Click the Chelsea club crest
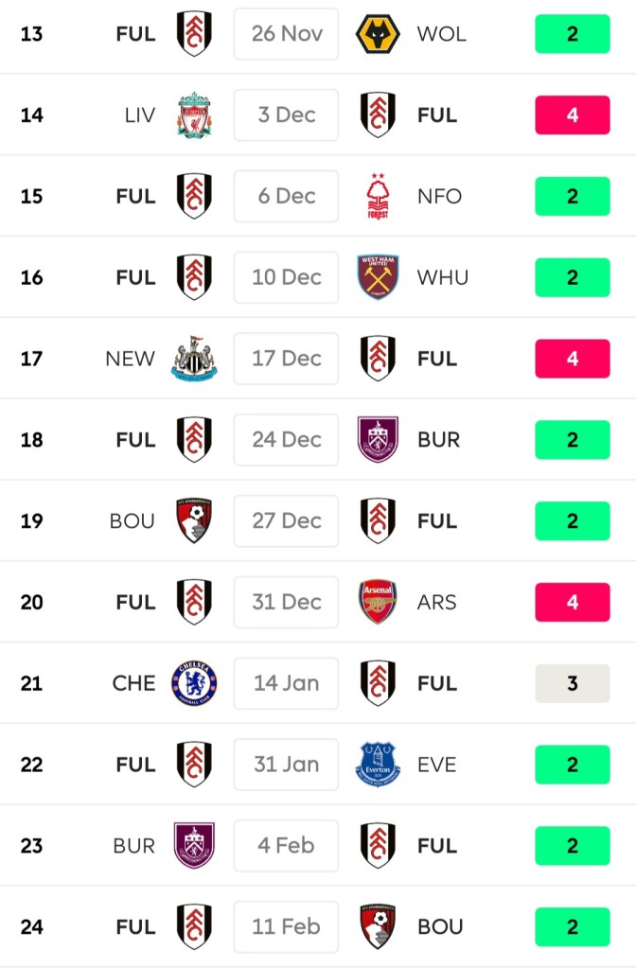This screenshot has width=636, height=968. (x=194, y=683)
